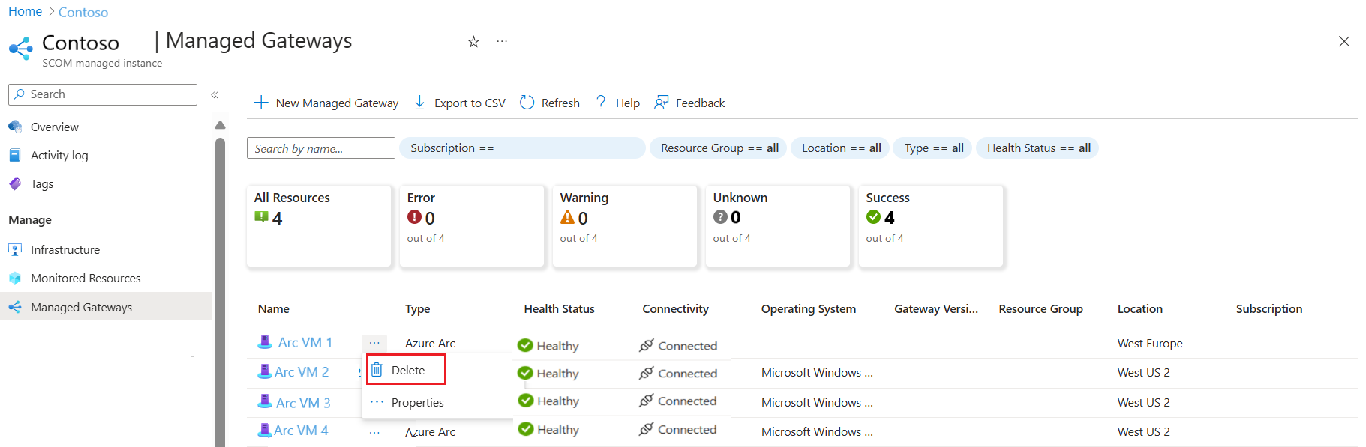Click Microsoft Windows cell in Arc VM 3 row
1366x447 pixels.
[817, 403]
